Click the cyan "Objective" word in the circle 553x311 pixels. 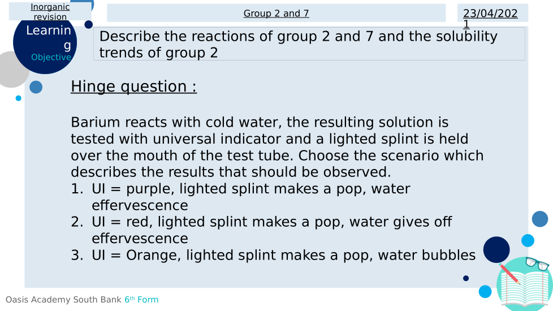pos(51,57)
